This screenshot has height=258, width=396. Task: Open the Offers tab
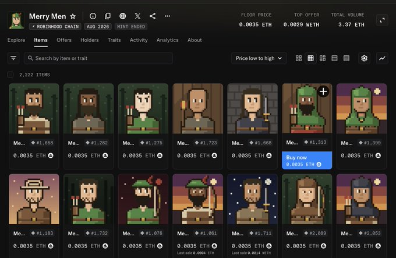pos(64,40)
